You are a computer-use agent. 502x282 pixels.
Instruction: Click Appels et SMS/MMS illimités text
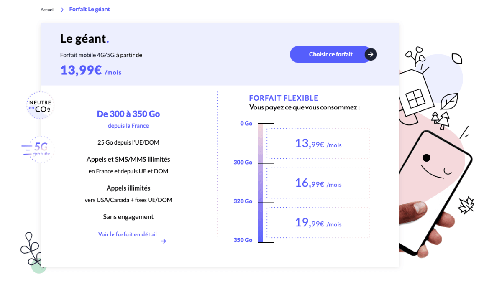(128, 159)
